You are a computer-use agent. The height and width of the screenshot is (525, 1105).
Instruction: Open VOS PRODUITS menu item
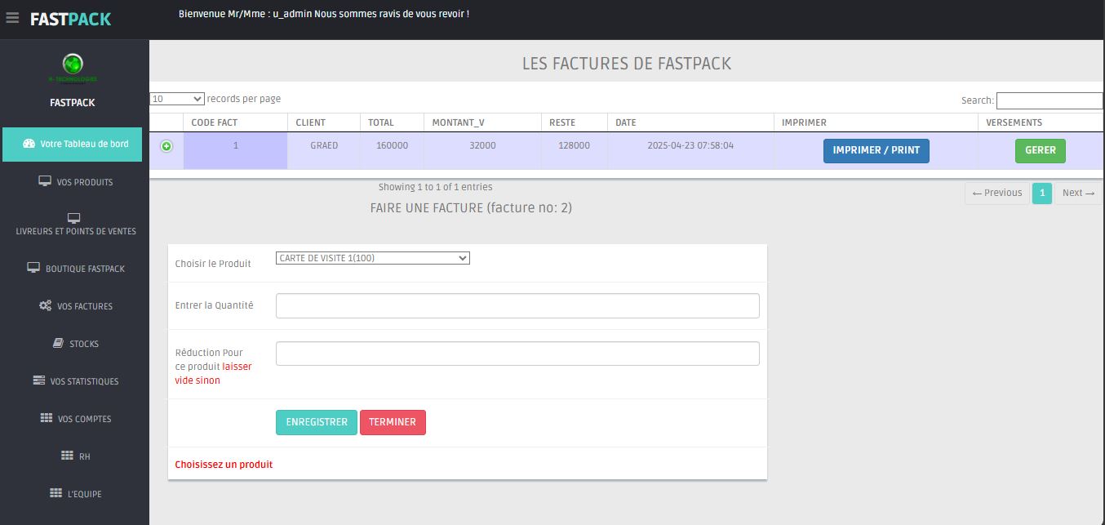click(x=75, y=182)
